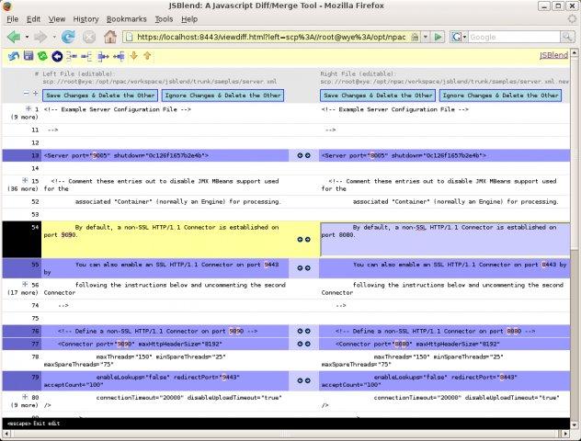The height and width of the screenshot is (441, 581).
Task: Click the browser back arrow
Action: (x=14, y=37)
